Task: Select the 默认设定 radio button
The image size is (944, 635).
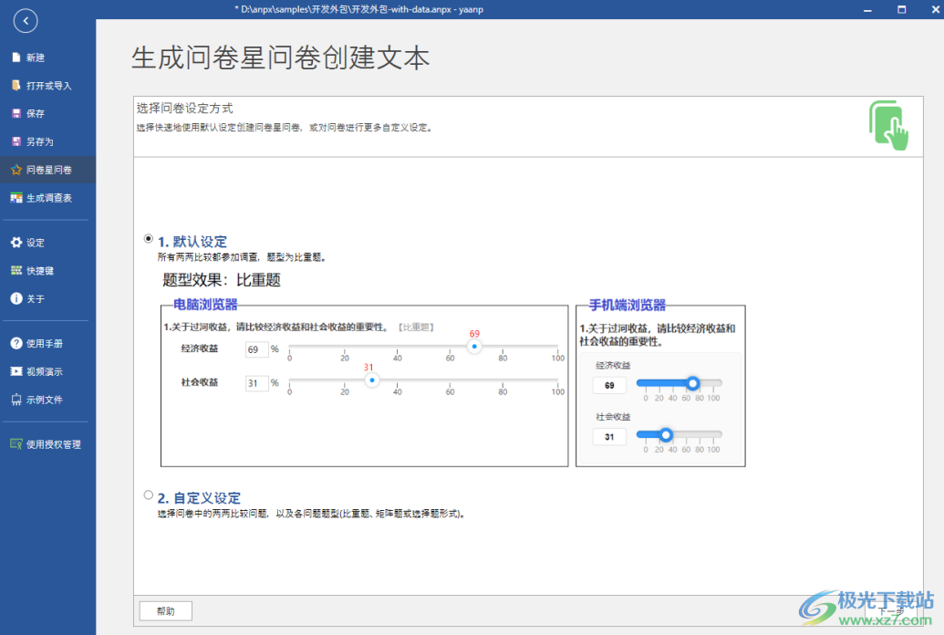Action: pos(148,238)
